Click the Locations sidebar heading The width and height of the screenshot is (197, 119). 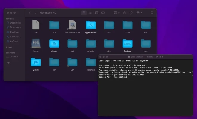click(x=10, y=53)
